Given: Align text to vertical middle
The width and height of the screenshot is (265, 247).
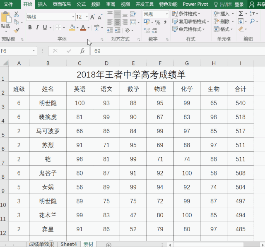Looking at the screenshot, I should (118, 14).
